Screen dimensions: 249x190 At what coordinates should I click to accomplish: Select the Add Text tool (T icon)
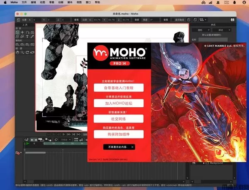pos(27,37)
